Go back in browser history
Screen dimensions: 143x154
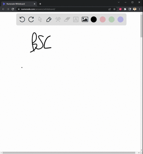tap(3, 9)
